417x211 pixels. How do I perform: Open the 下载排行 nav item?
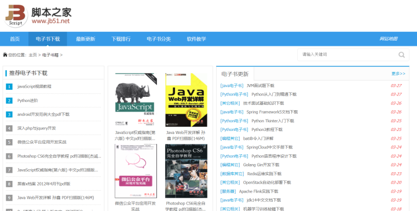tap(120, 39)
